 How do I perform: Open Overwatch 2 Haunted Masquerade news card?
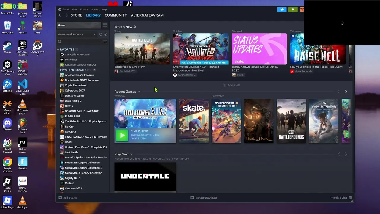tap(201, 49)
